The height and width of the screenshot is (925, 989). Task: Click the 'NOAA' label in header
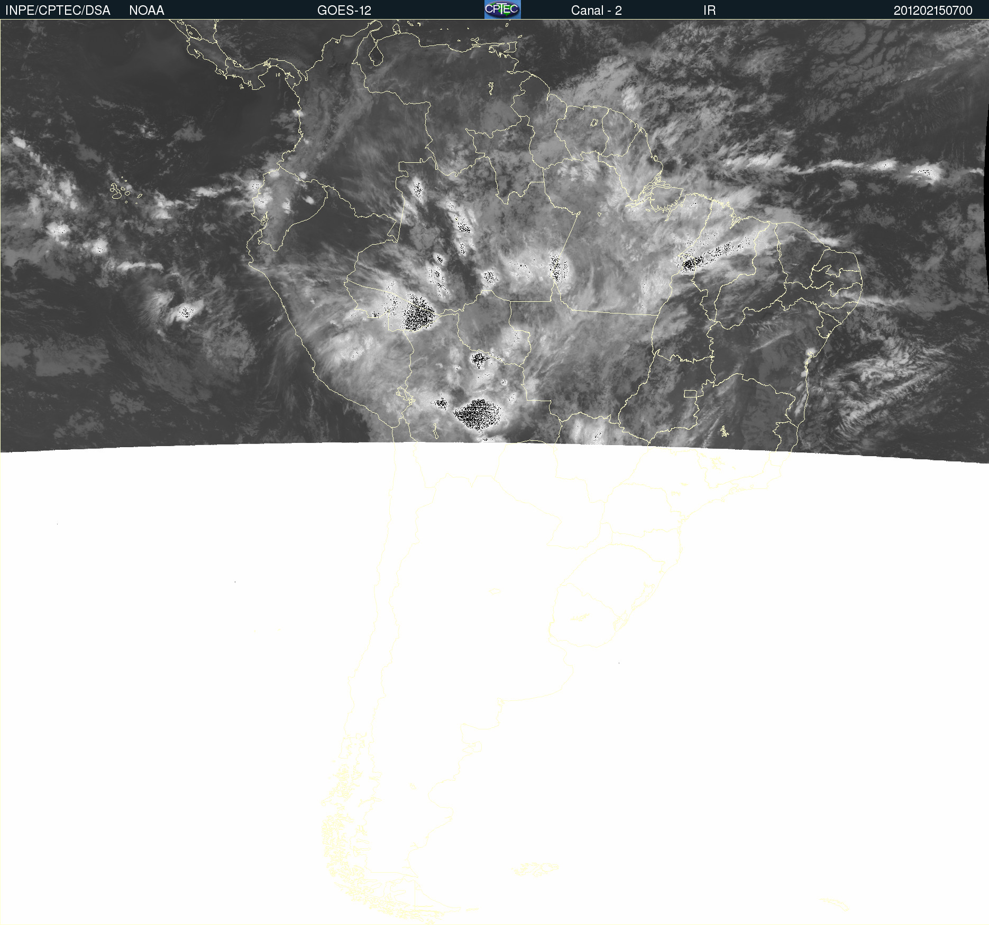click(146, 11)
